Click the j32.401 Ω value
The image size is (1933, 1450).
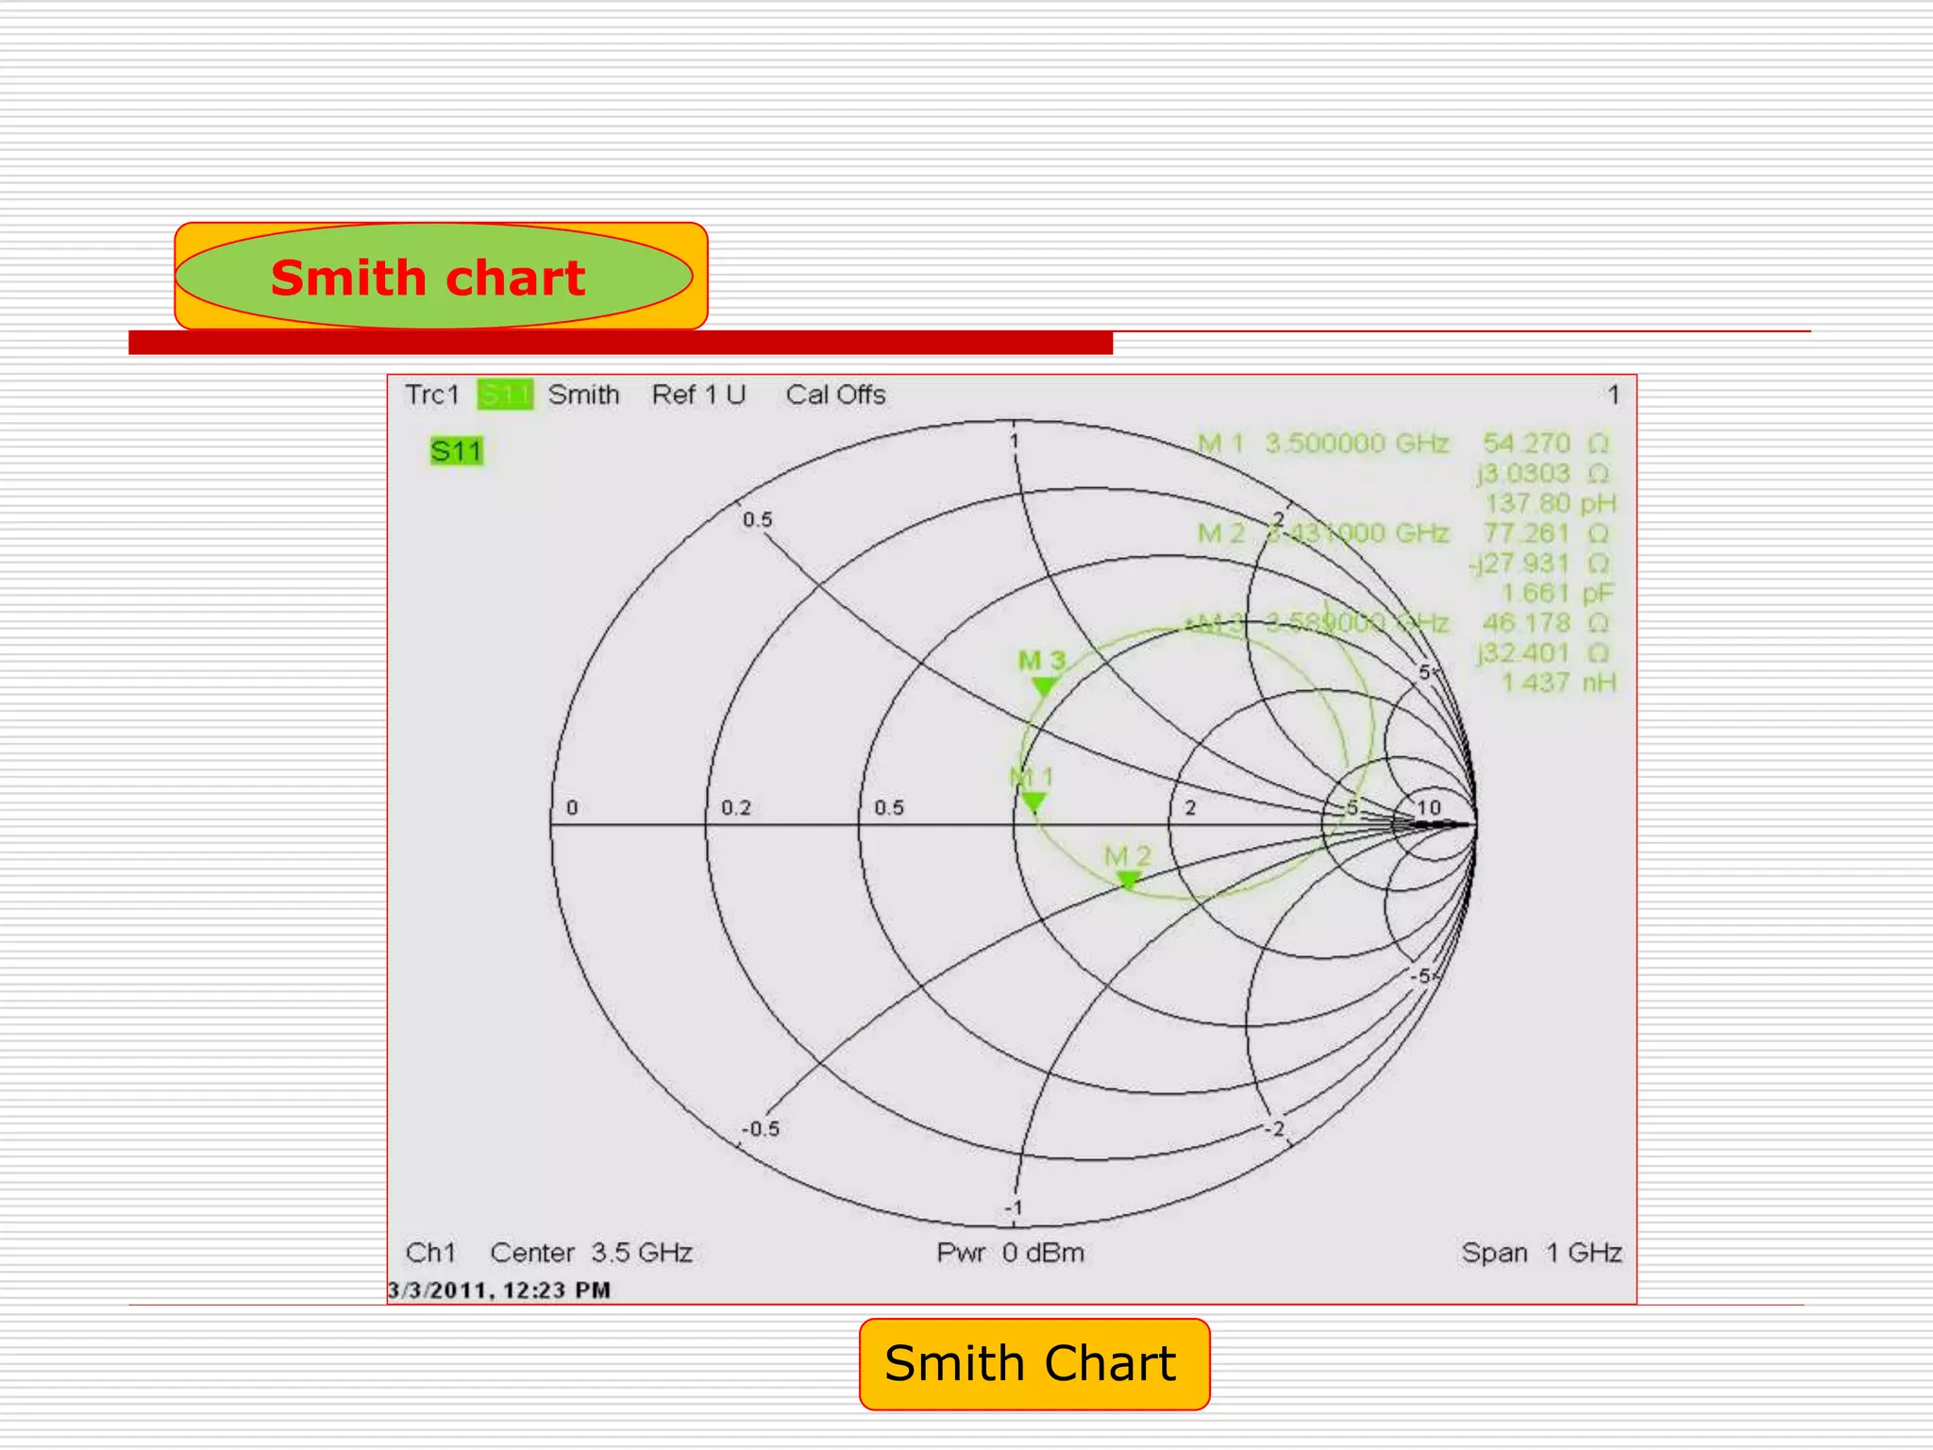click(x=1543, y=653)
